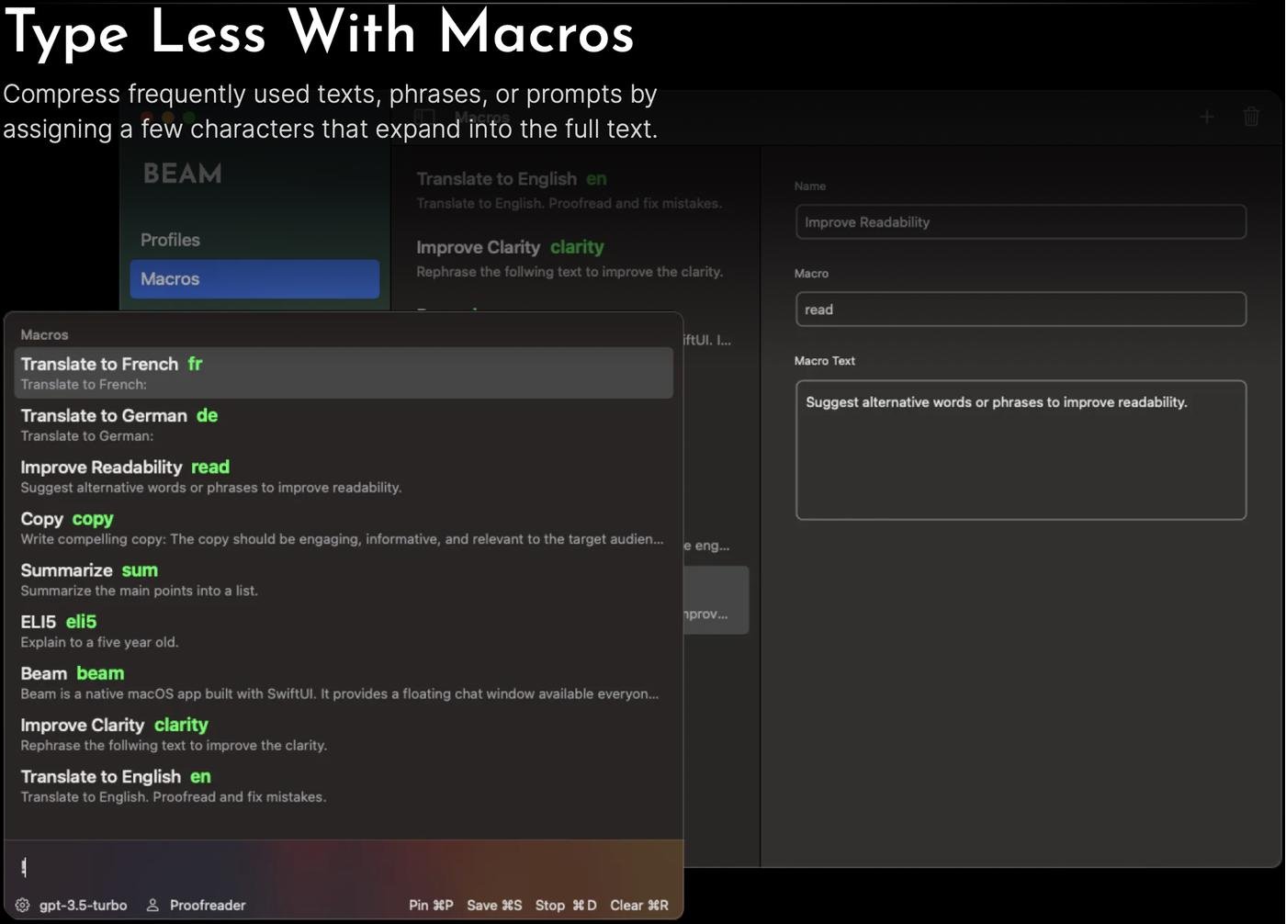Screen dimensions: 1286x924
Task: Click the Clear ⌘R button
Action: coord(638,905)
